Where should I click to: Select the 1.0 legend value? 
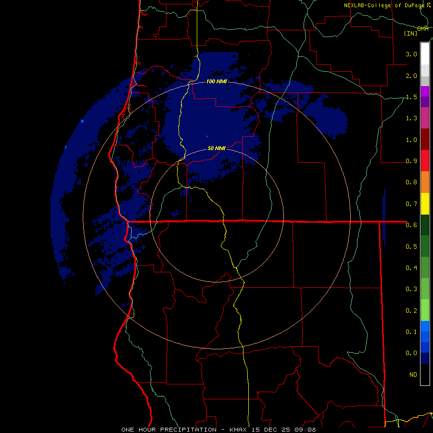411,140
